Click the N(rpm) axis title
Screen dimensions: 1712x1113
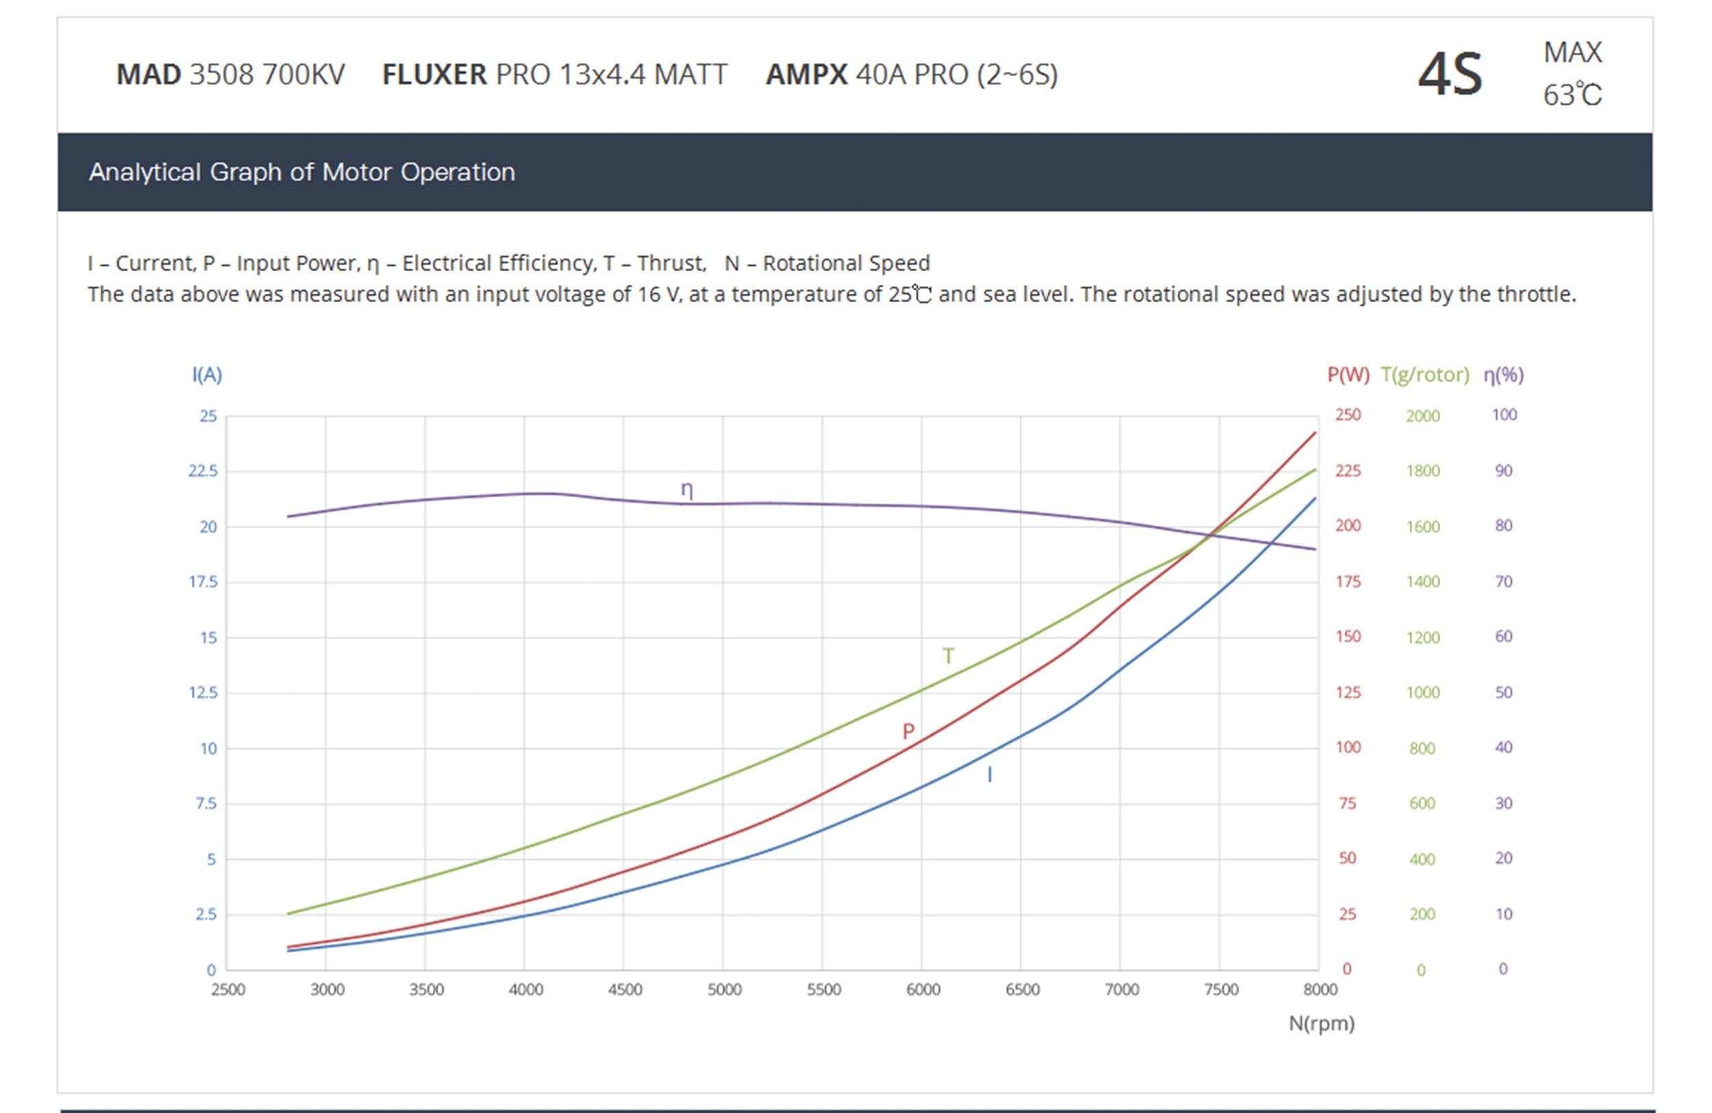(x=1321, y=1023)
